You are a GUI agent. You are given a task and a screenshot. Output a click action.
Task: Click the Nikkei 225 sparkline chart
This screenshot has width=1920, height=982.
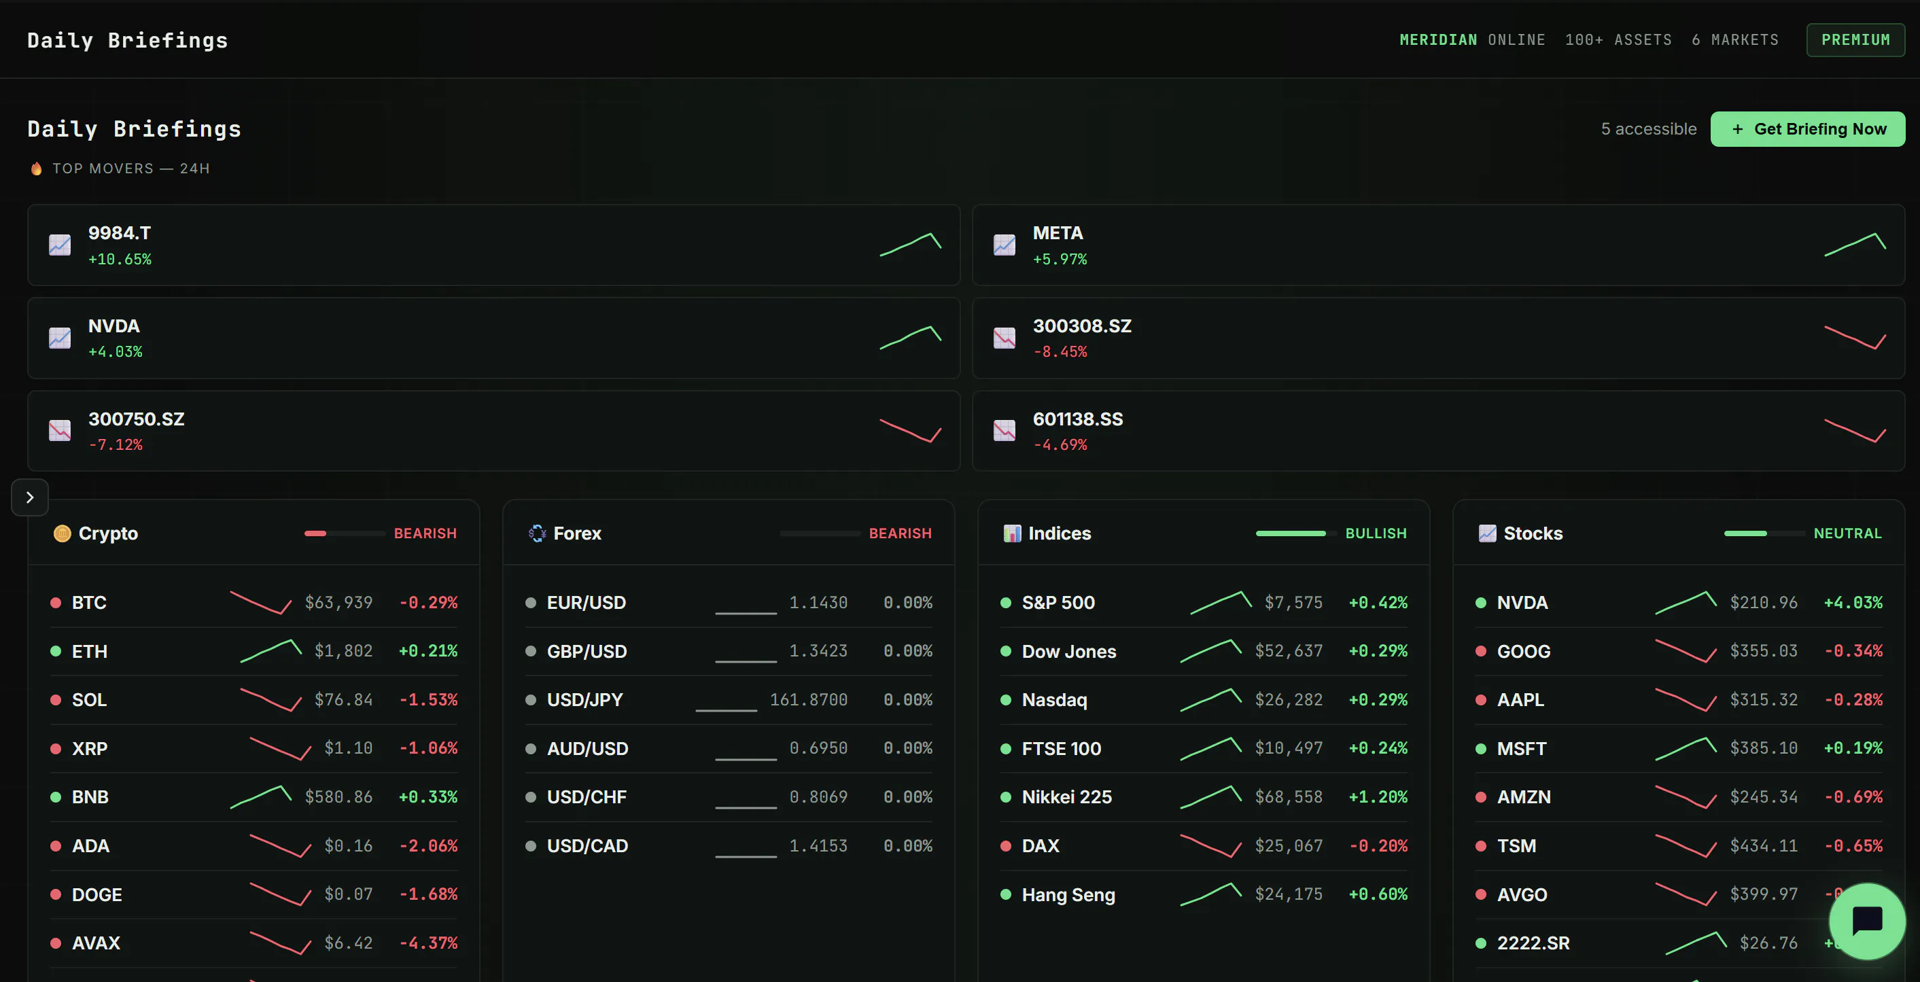click(x=1210, y=797)
